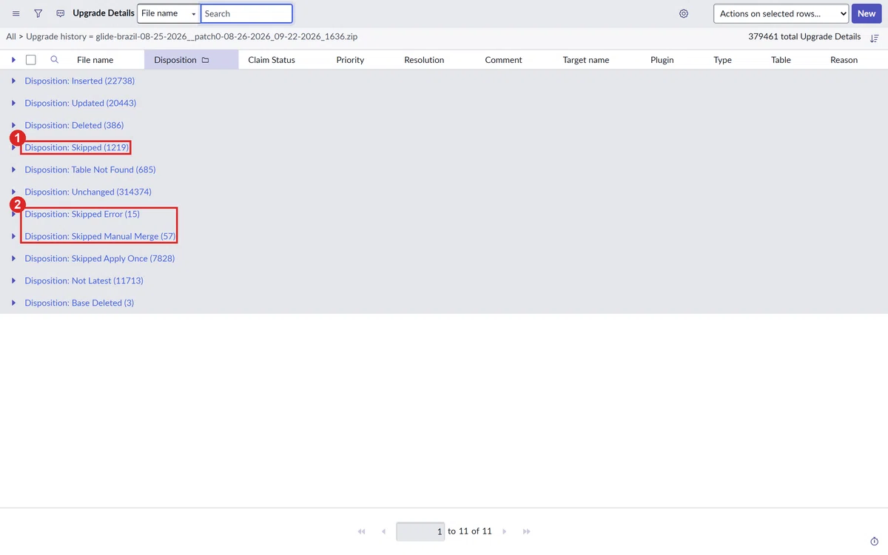Expand the Updated (20443) group
The image size is (888, 555).
[13, 103]
